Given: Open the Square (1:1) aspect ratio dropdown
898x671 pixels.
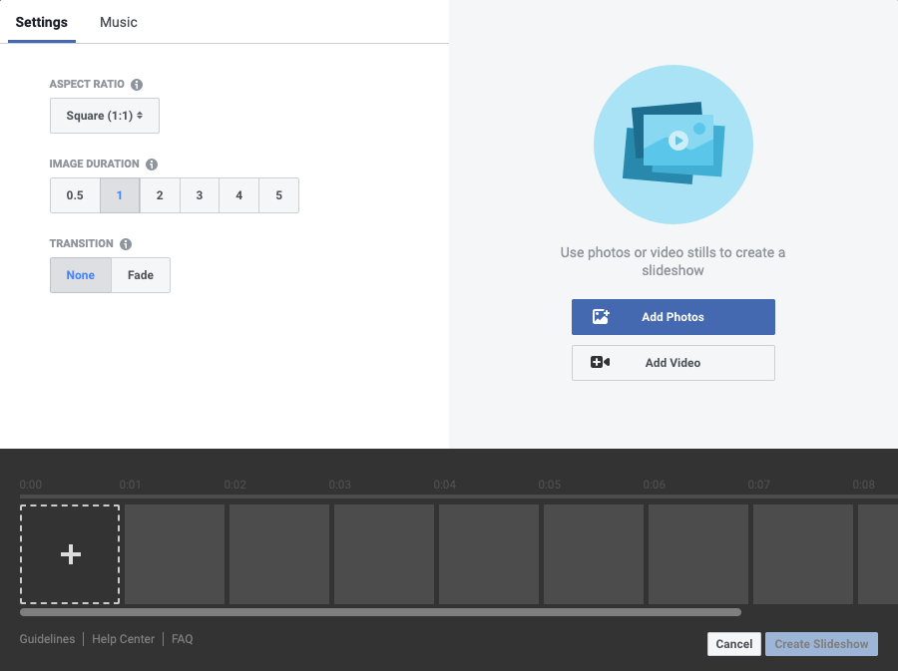Looking at the screenshot, I should (x=104, y=116).
